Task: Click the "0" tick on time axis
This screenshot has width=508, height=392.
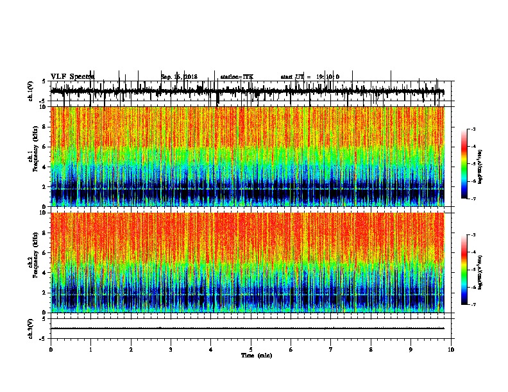Action: (51, 350)
